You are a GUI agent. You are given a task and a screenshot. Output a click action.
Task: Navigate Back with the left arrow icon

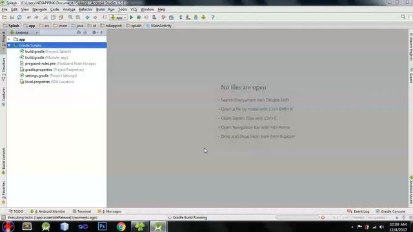[x=87, y=17]
